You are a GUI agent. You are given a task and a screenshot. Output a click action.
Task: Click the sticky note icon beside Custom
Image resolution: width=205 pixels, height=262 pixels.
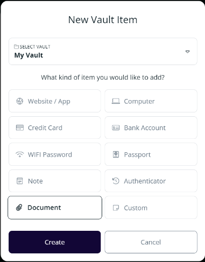point(116,208)
